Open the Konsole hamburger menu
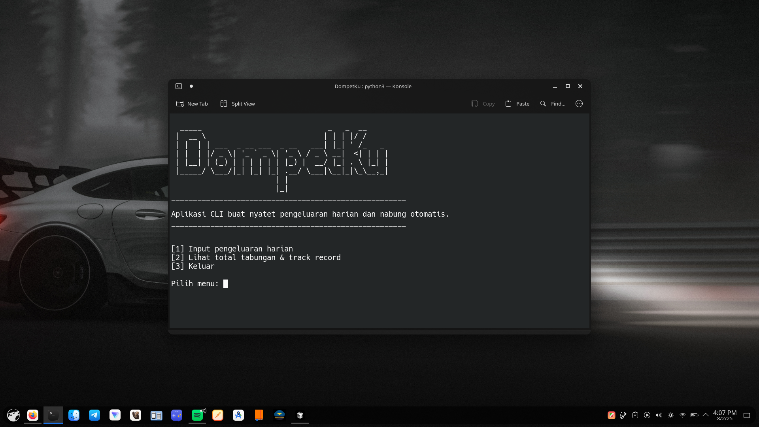 (x=579, y=104)
